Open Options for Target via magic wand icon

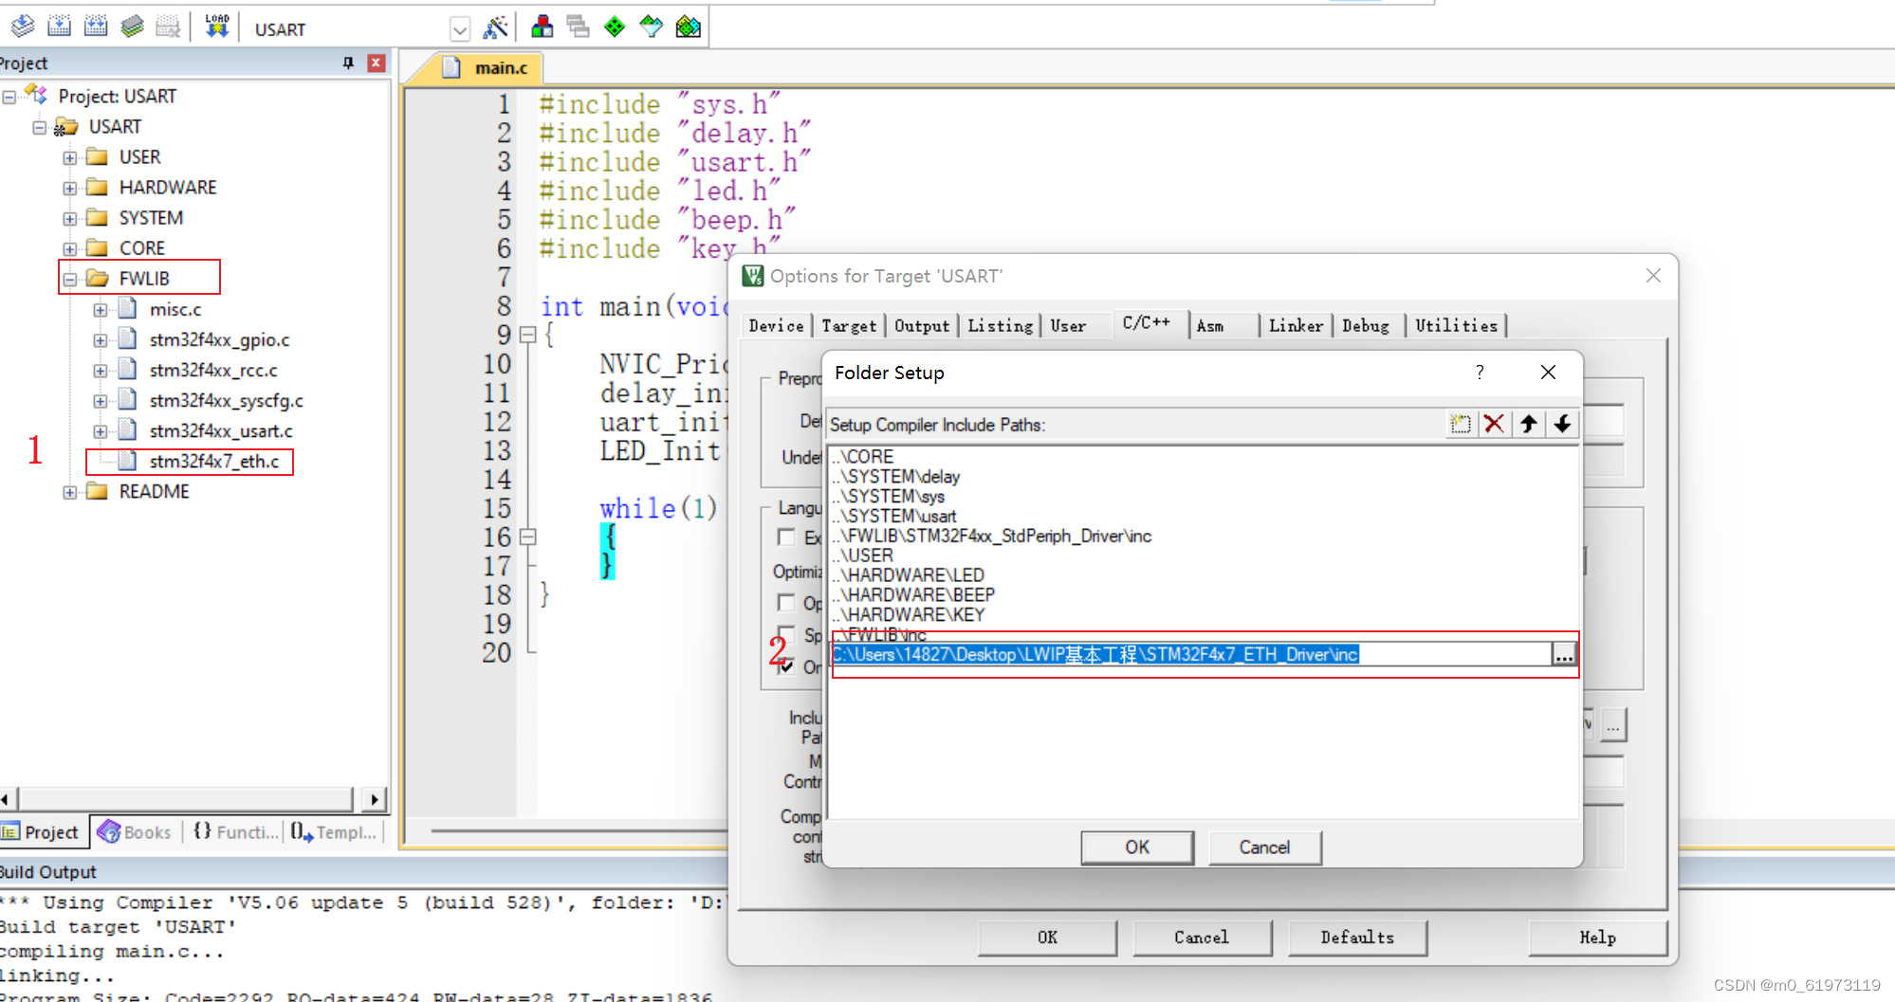coord(496,26)
